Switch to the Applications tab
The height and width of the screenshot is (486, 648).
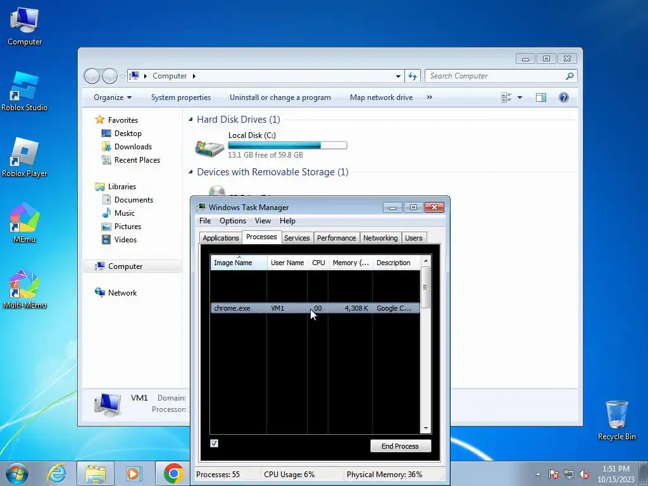tap(221, 238)
